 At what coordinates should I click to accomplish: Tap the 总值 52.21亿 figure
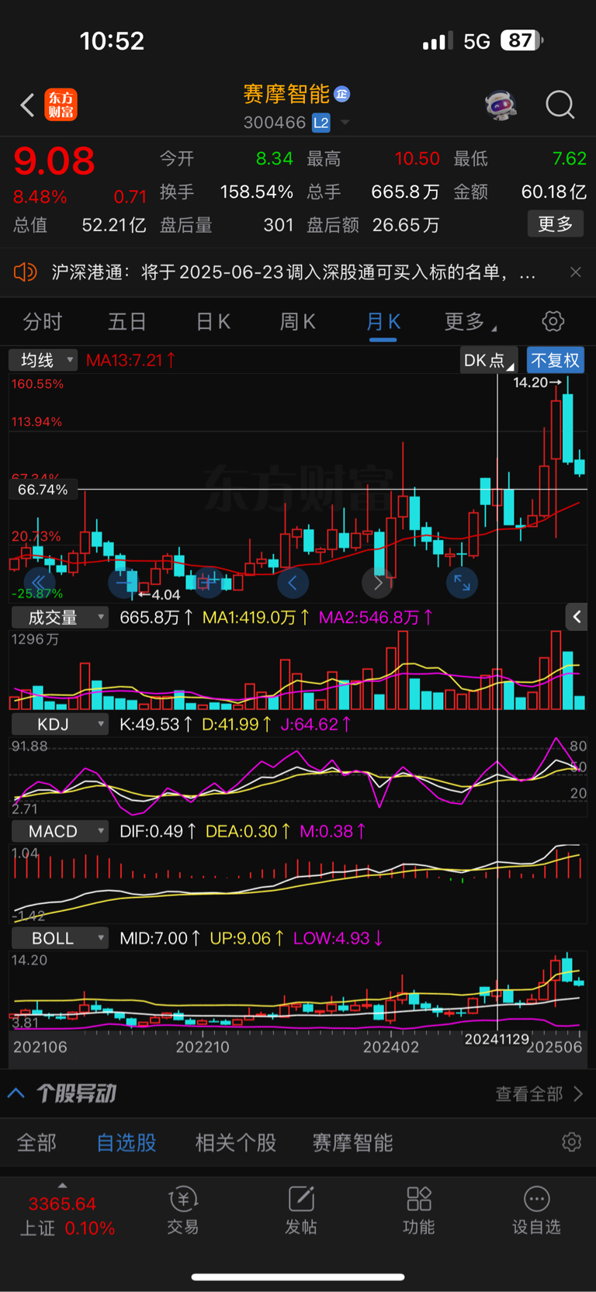[x=114, y=225]
